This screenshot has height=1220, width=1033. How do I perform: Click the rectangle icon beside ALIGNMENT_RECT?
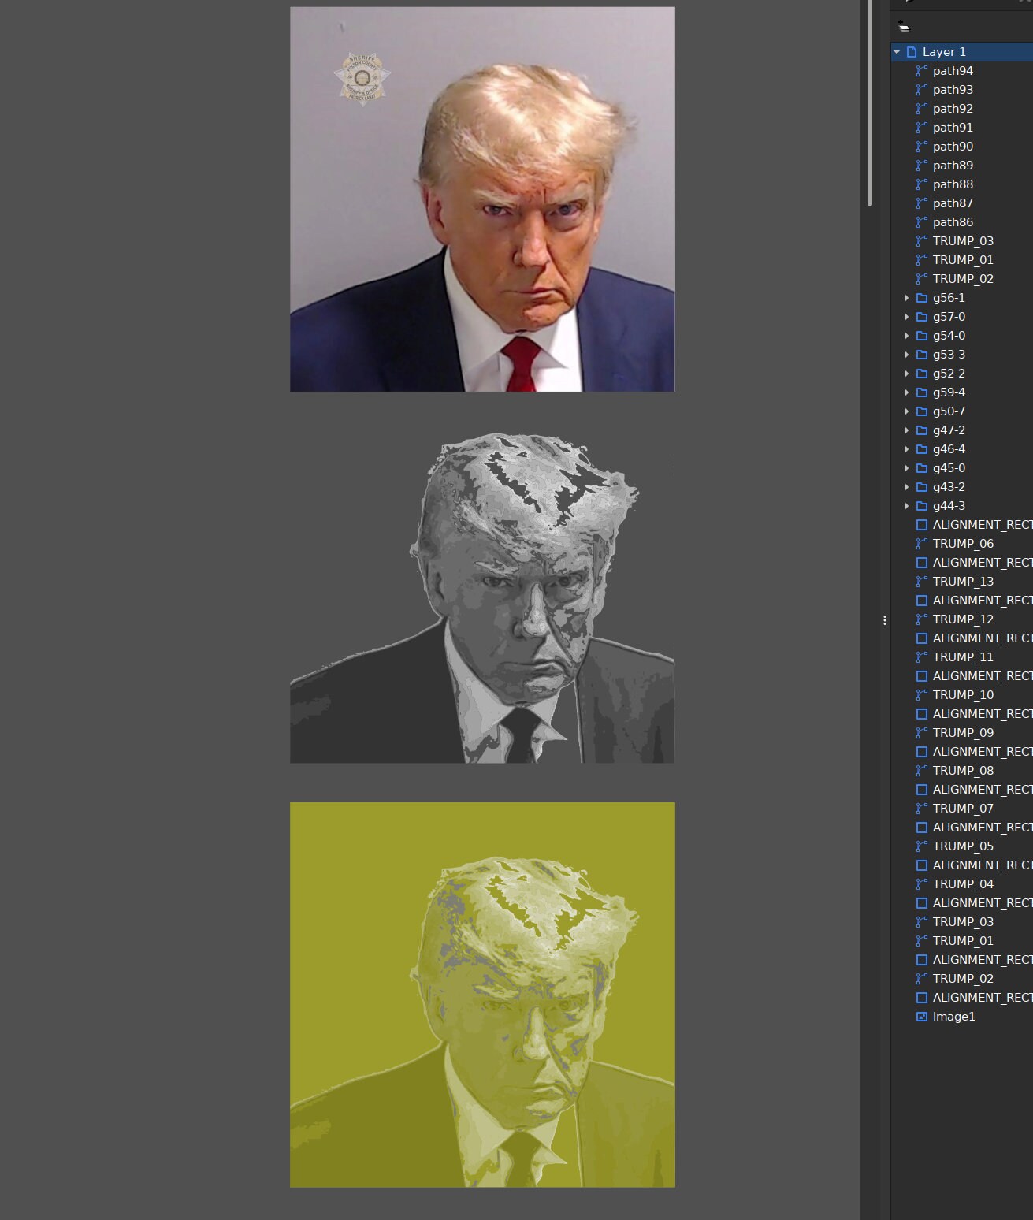921,524
